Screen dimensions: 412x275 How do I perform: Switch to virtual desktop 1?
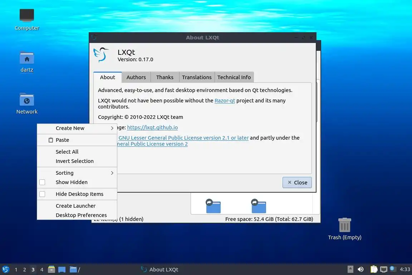pyautogui.click(x=16, y=270)
